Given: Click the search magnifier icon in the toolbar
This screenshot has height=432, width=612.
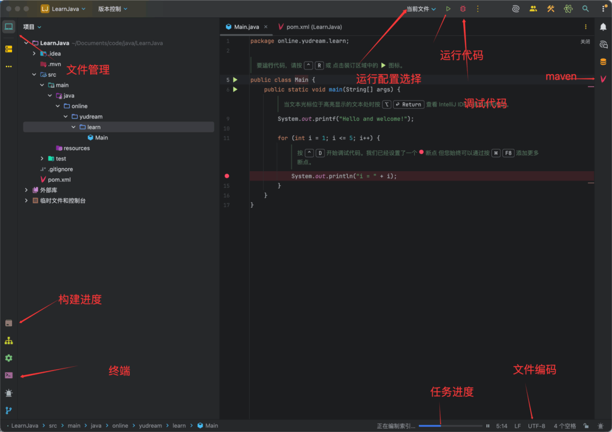Looking at the screenshot, I should pos(586,9).
